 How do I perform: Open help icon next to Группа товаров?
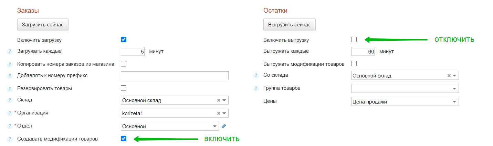point(256,89)
